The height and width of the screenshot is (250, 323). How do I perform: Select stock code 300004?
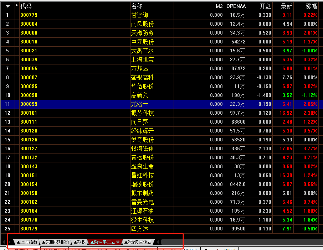[29, 24]
